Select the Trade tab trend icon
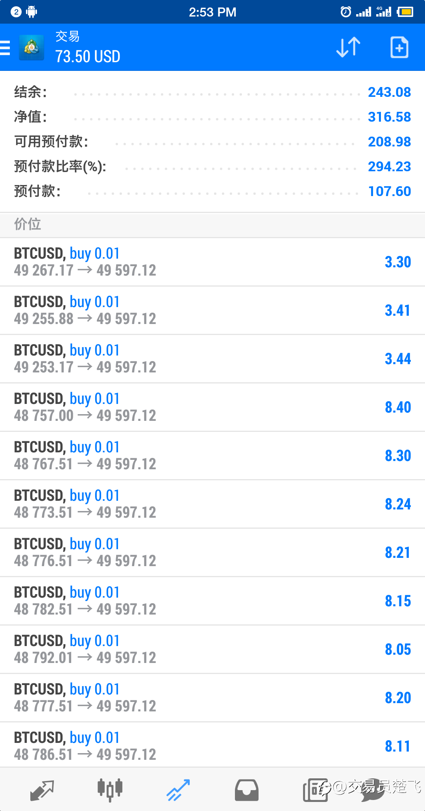The width and height of the screenshot is (425, 811). (178, 790)
